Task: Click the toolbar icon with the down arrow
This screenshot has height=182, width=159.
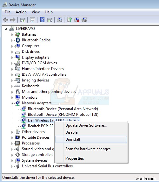Action: click(84, 20)
